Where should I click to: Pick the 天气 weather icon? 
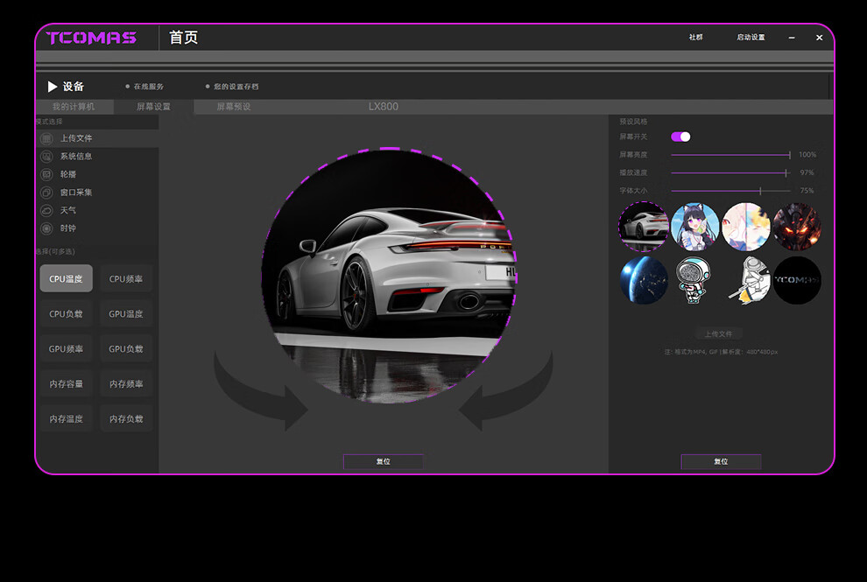(x=47, y=211)
